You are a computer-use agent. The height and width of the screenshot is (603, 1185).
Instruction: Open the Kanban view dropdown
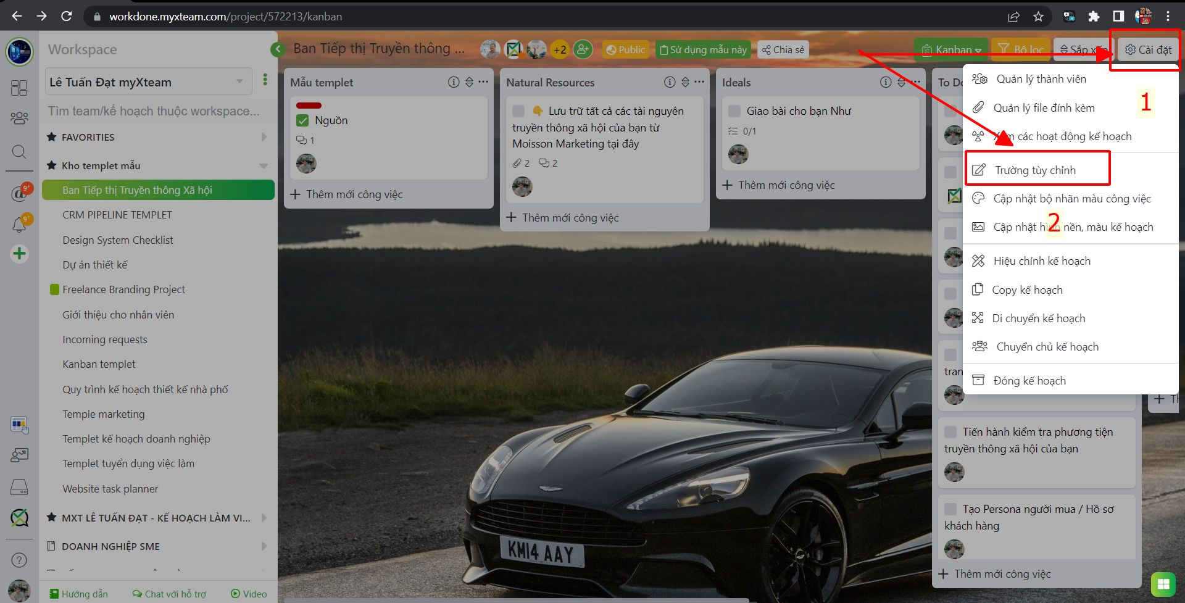951,49
